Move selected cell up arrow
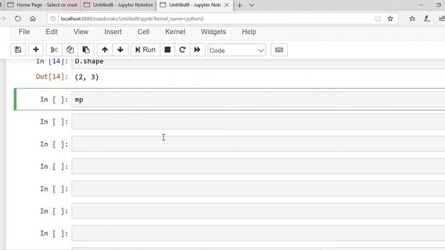Viewport: 445px width, 250px height. point(105,50)
